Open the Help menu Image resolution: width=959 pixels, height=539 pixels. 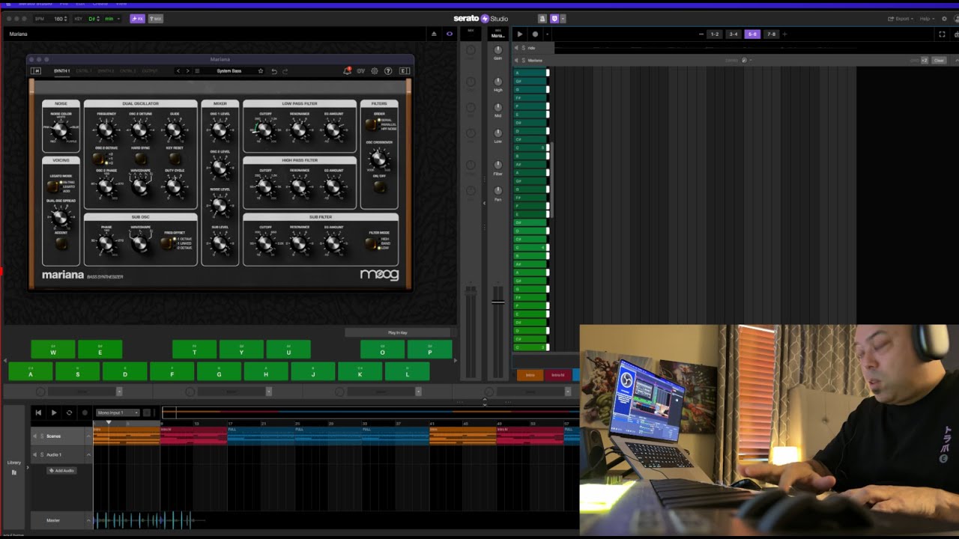tap(926, 19)
